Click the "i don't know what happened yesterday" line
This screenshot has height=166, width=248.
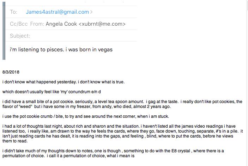pos(63,82)
